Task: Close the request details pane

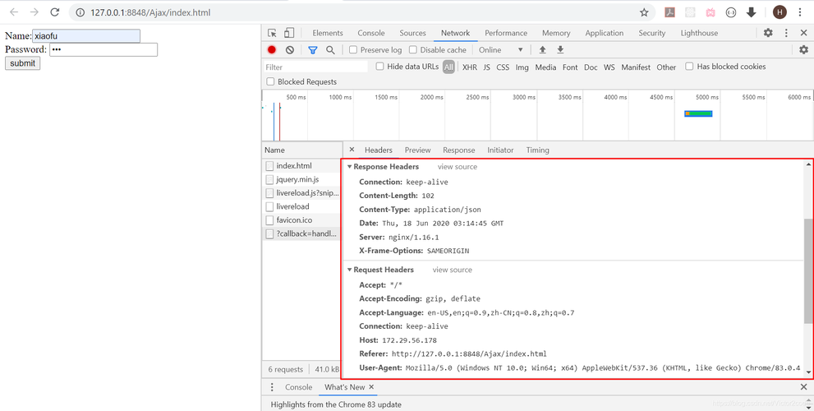Action: (352, 150)
